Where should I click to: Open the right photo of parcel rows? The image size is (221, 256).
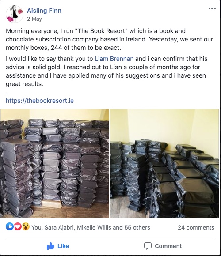[x=164, y=163]
